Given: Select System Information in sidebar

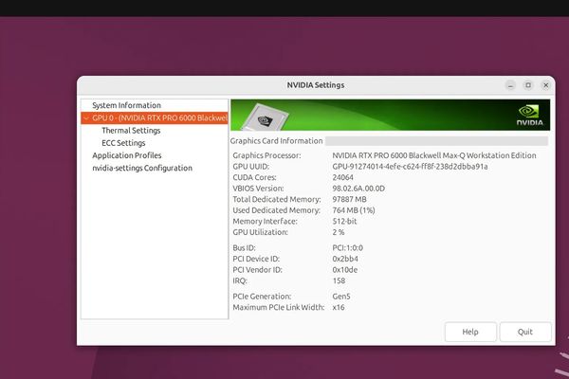Looking at the screenshot, I should 126,105.
